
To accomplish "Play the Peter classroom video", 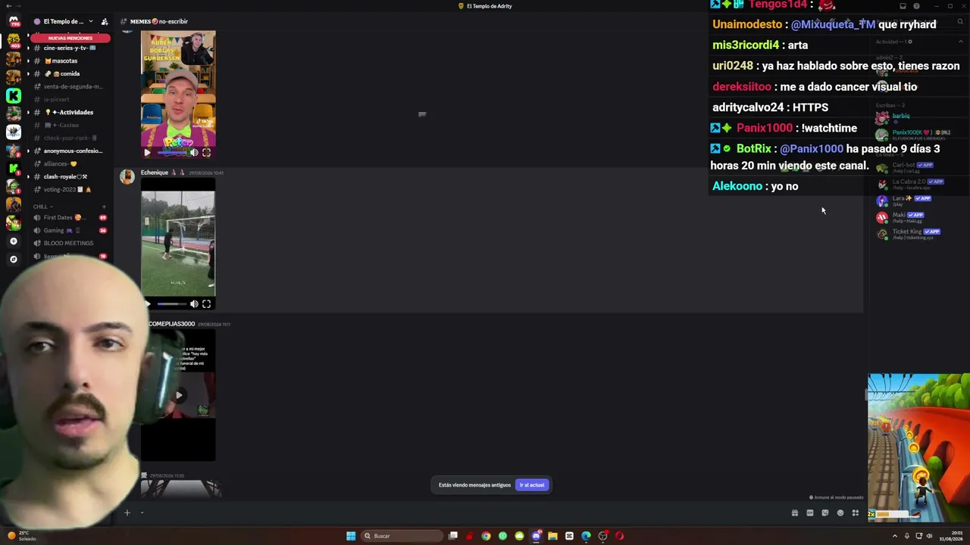I will 147,152.
